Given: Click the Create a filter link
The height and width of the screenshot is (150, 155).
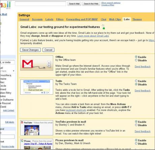Looking at the screenshot, I should 108,5.
